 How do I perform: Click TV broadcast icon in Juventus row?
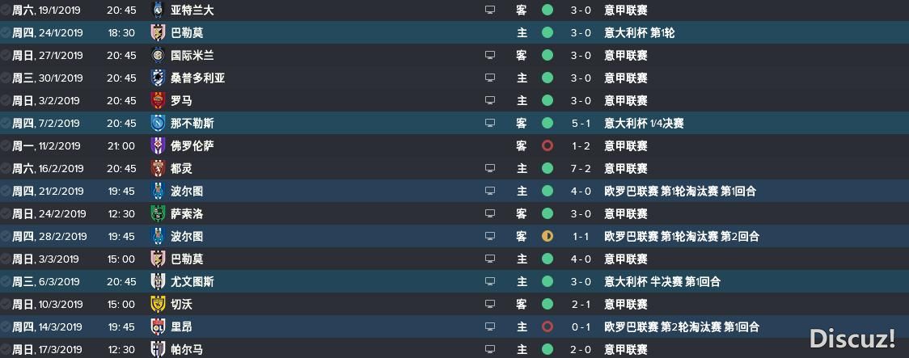(x=490, y=281)
